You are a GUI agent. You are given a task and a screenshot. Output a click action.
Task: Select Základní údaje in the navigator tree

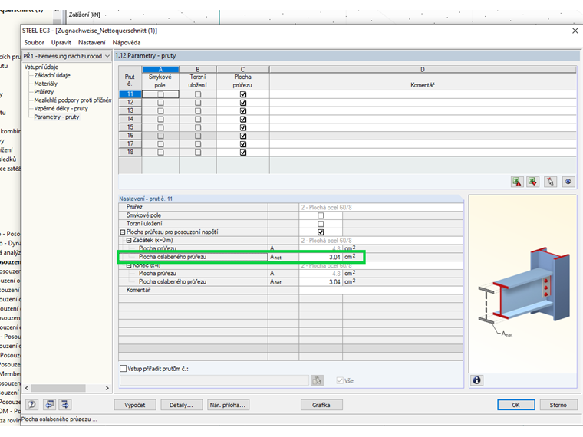pos(52,75)
